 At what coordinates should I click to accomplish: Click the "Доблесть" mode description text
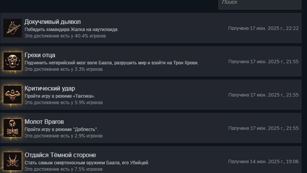click(61, 129)
